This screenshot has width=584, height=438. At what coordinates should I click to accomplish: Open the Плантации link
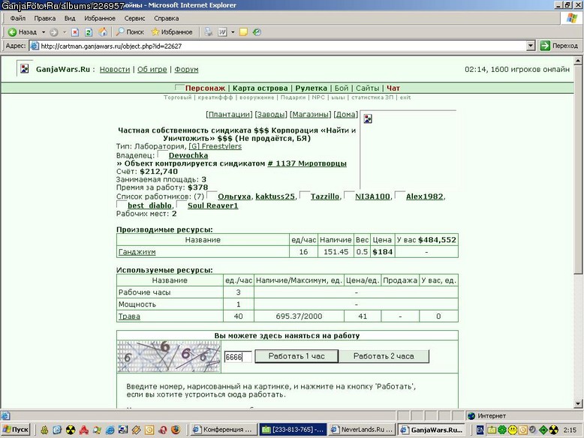229,114
